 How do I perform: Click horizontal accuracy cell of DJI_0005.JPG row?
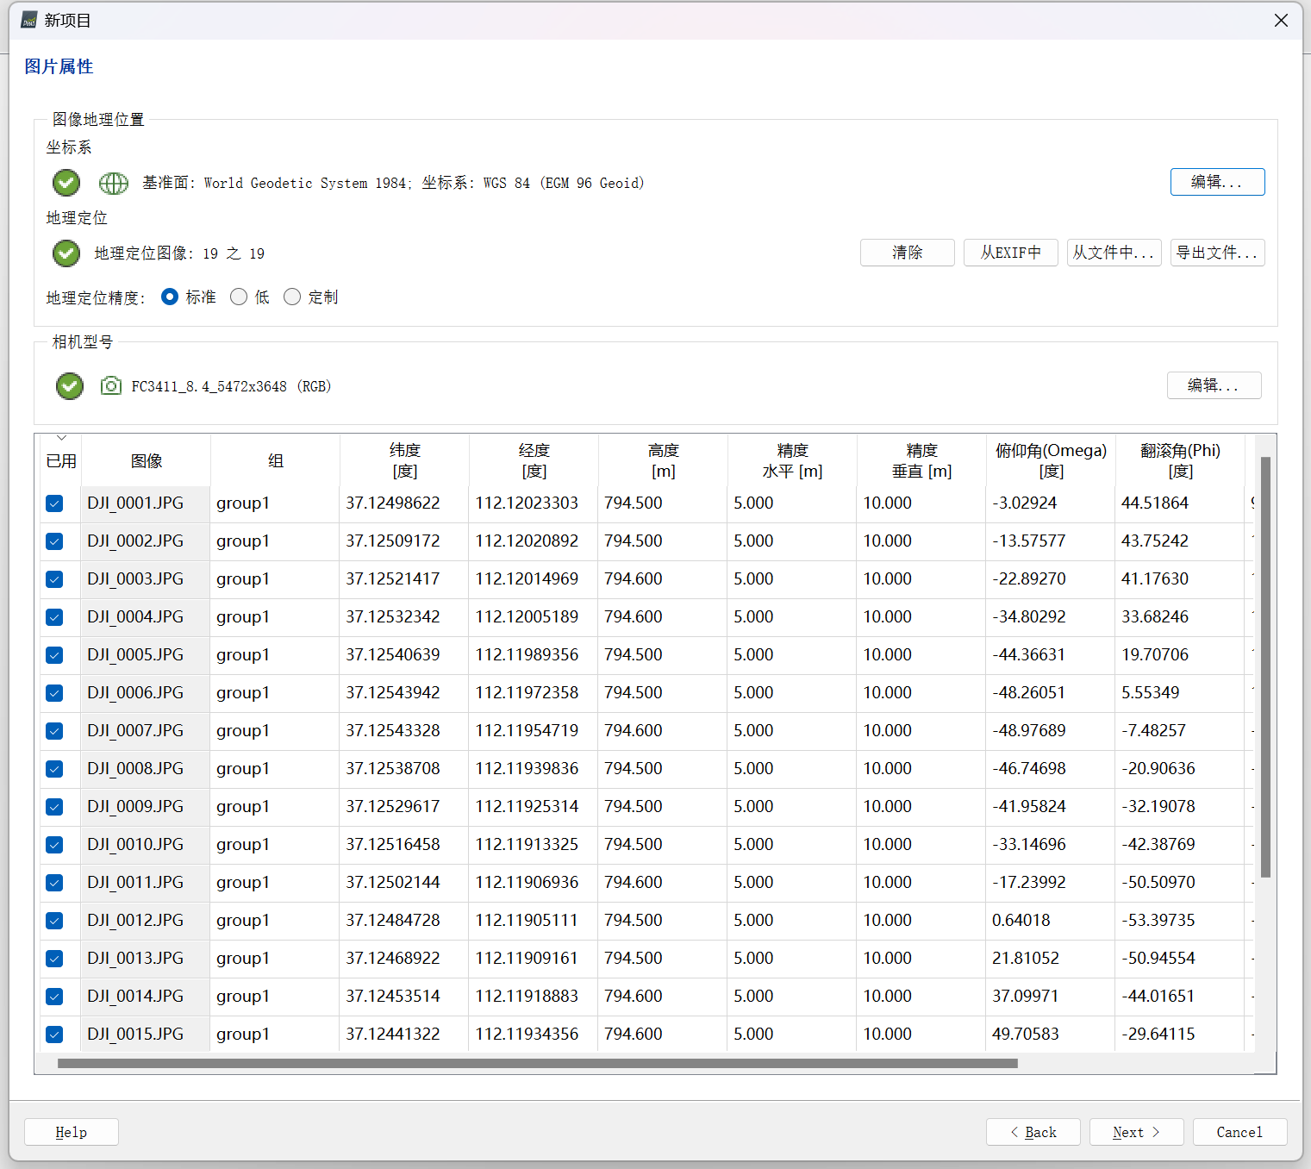[x=791, y=655]
